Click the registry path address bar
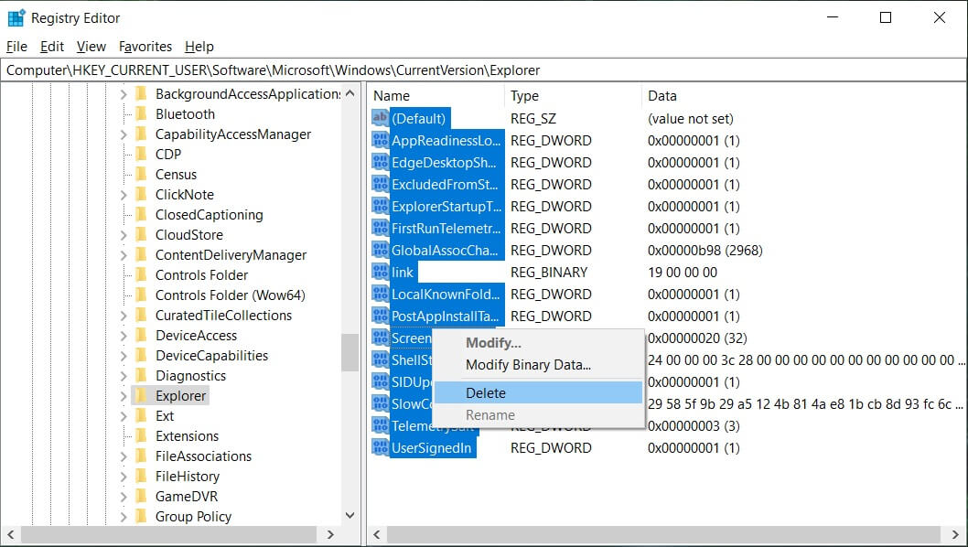968x547 pixels. 274,70
